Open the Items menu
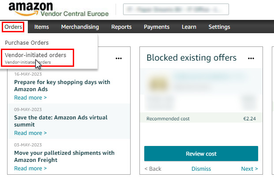Screen dimensions: 274x184 click(x=41, y=27)
